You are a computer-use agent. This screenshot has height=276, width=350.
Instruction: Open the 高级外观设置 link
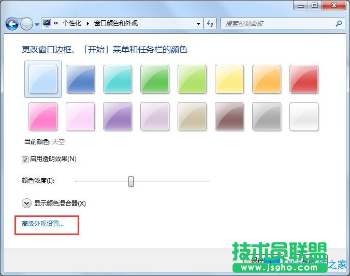point(42,224)
